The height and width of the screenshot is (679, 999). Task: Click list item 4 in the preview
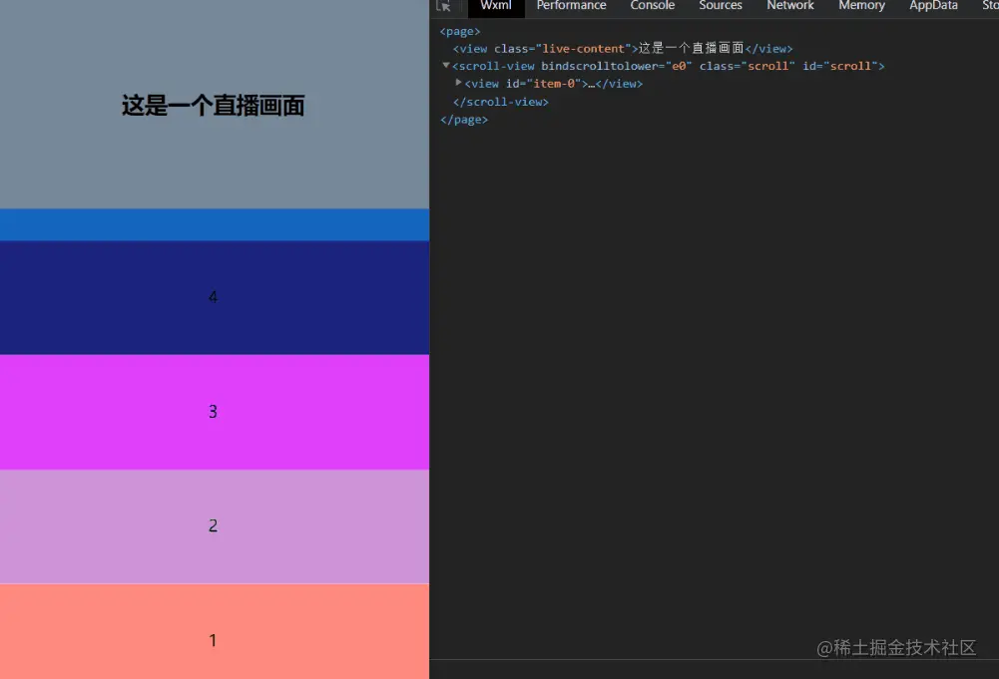point(213,296)
